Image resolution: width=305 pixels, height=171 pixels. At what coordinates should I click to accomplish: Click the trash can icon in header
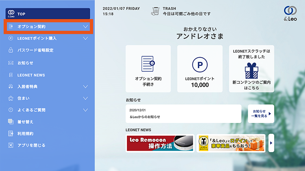(155, 11)
